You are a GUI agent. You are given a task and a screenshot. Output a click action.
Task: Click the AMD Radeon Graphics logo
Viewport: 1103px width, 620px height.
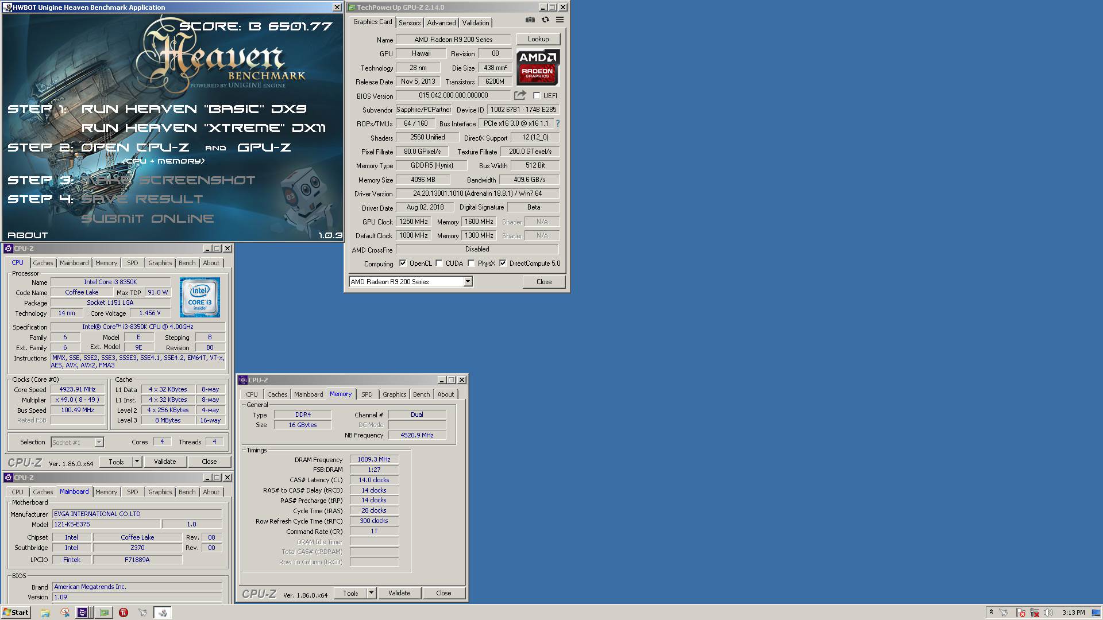(x=538, y=68)
